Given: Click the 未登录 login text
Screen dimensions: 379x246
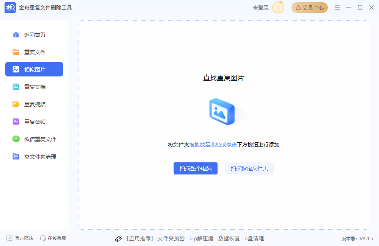Looking at the screenshot, I should point(261,8).
